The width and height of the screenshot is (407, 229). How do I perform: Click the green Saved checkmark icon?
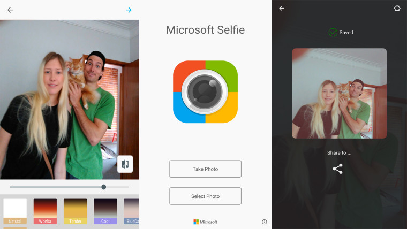[333, 33]
